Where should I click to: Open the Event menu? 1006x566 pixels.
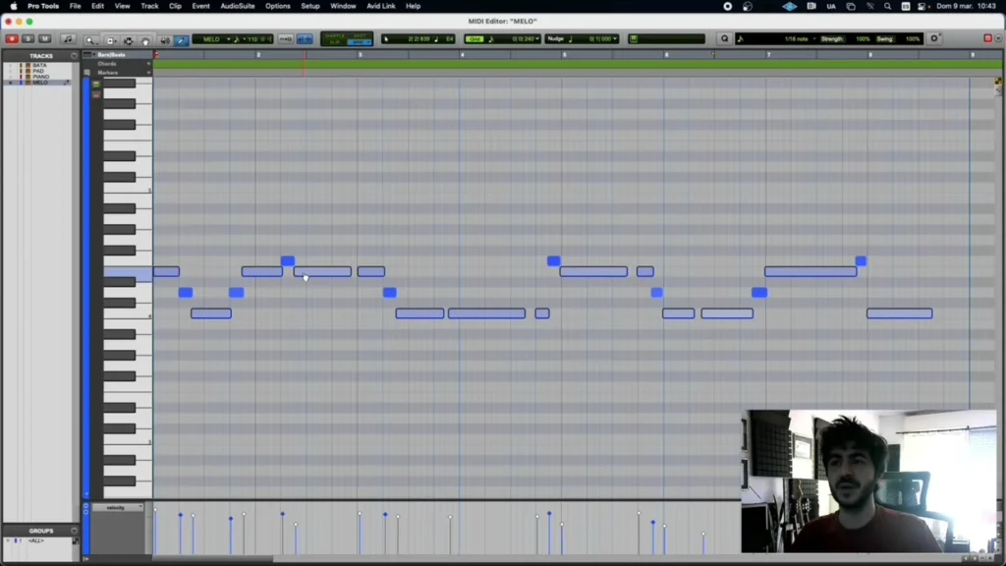pyautogui.click(x=200, y=6)
